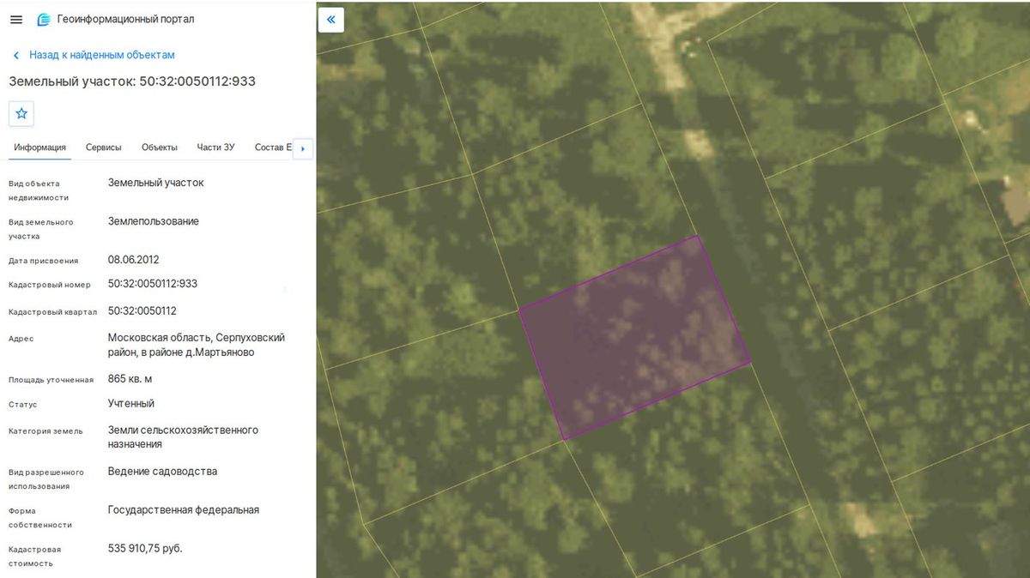
Task: Click the label Вид разрешенного использования
Action: 46,479
